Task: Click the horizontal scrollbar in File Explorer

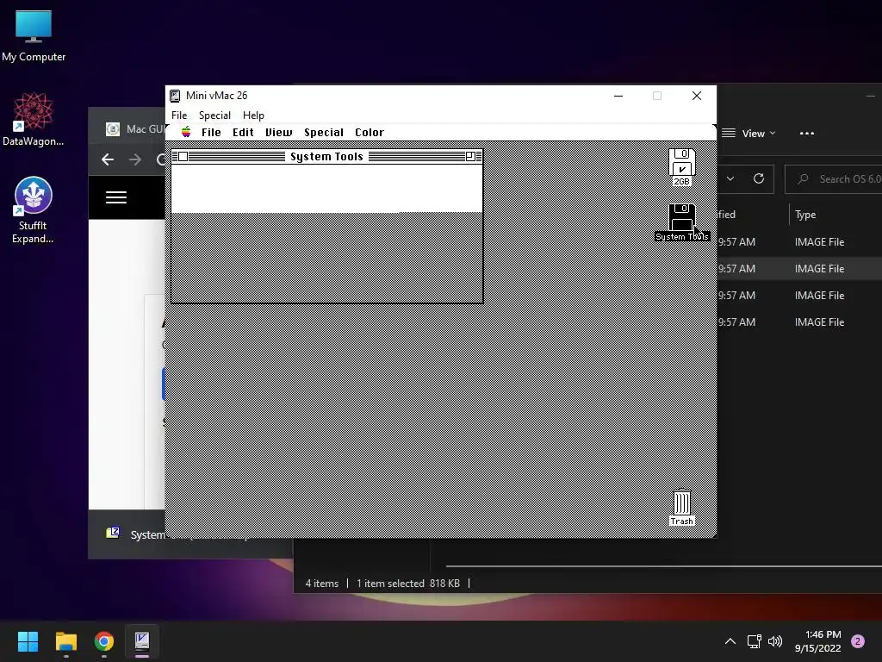Action: point(664,566)
